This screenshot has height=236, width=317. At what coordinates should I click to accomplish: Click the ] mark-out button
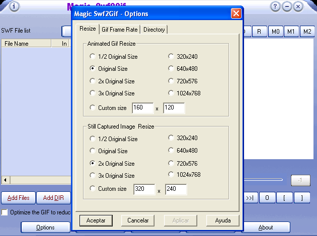click(x=302, y=198)
